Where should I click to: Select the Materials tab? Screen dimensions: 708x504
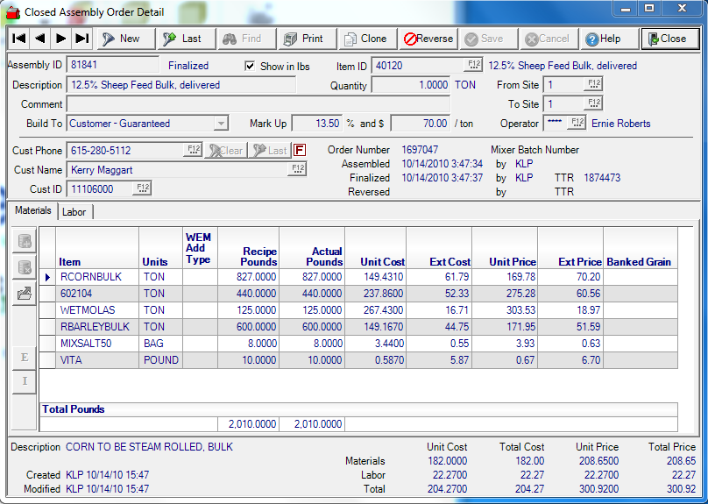tap(33, 210)
